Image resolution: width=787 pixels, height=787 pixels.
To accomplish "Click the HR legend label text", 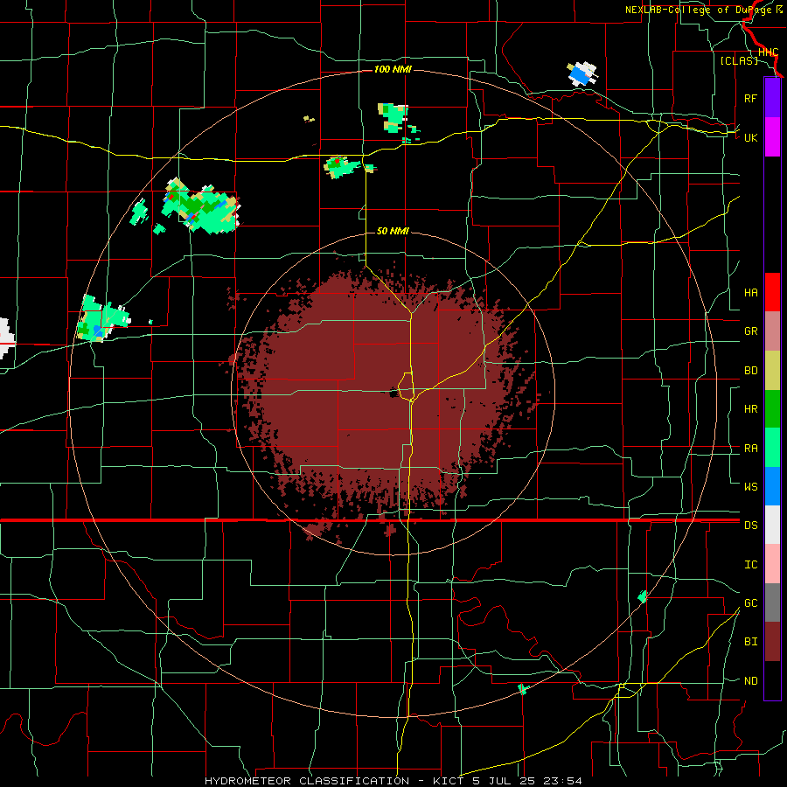I will coord(750,409).
